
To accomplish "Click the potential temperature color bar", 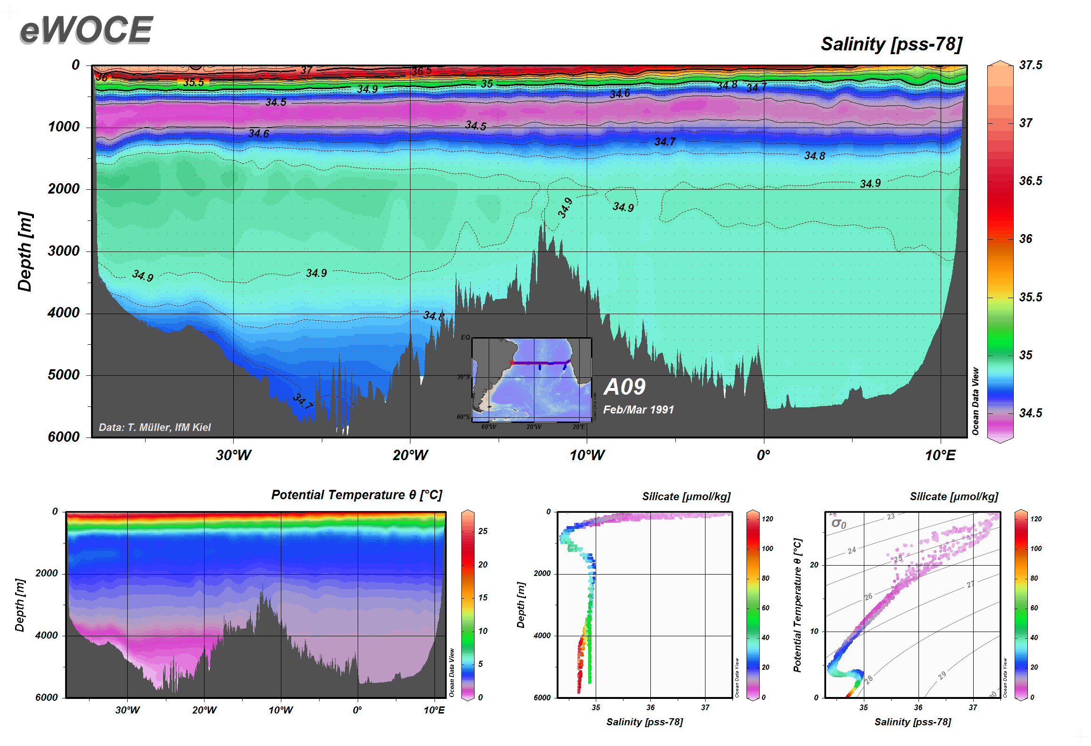I will 468,605.
